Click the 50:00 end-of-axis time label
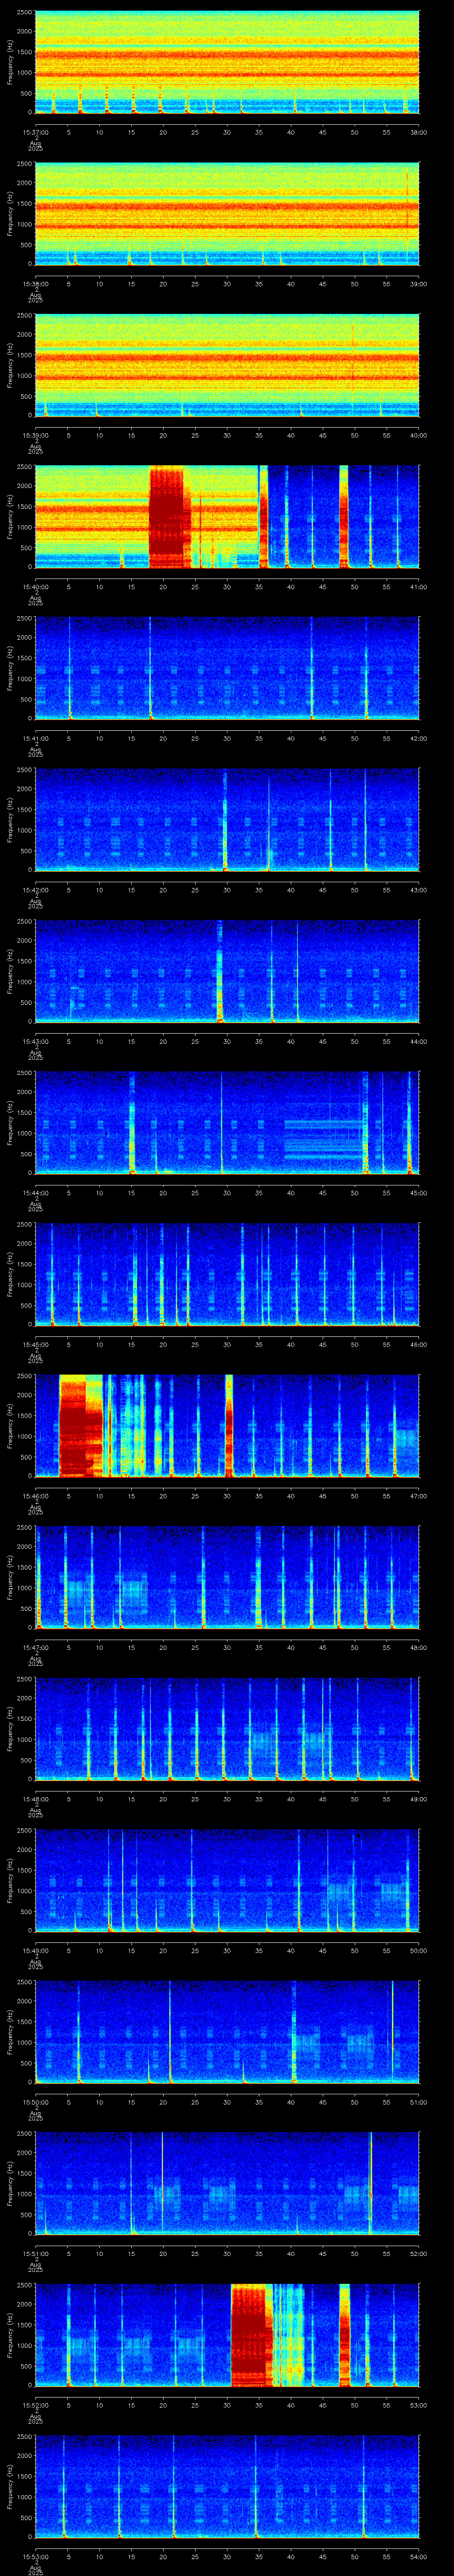 (x=418, y=1950)
